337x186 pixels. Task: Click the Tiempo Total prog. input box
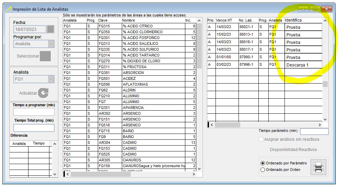click(34, 128)
